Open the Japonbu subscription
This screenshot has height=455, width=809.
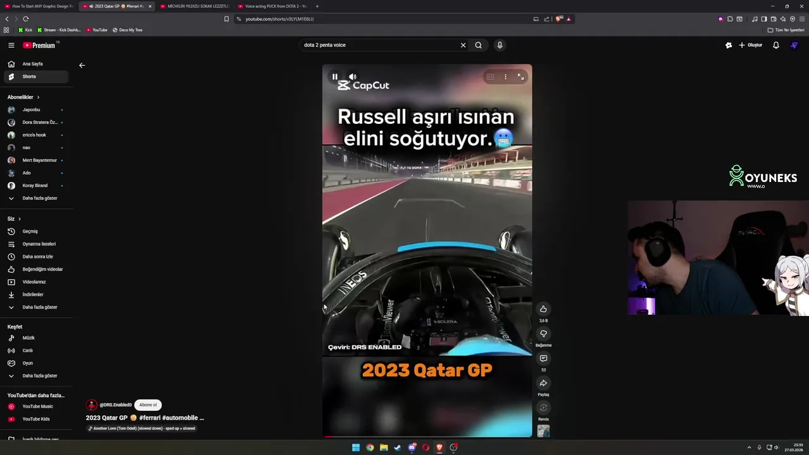click(35, 109)
